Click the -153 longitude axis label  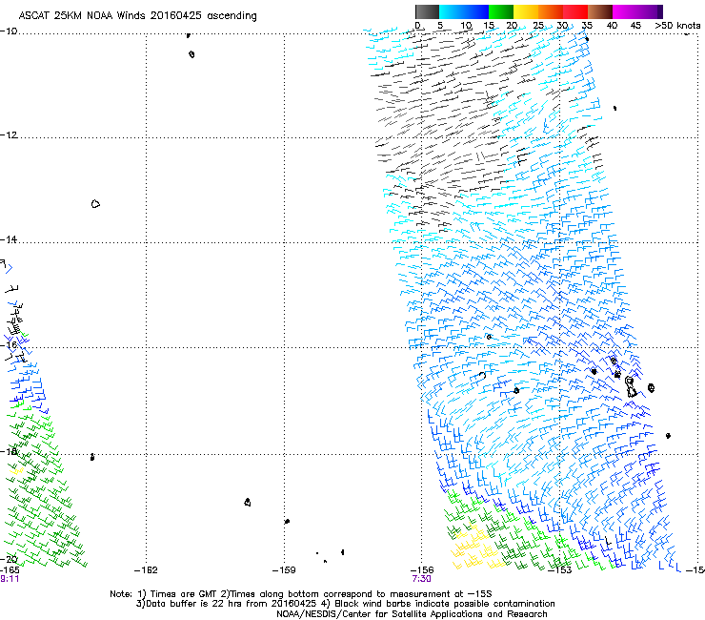point(559,570)
